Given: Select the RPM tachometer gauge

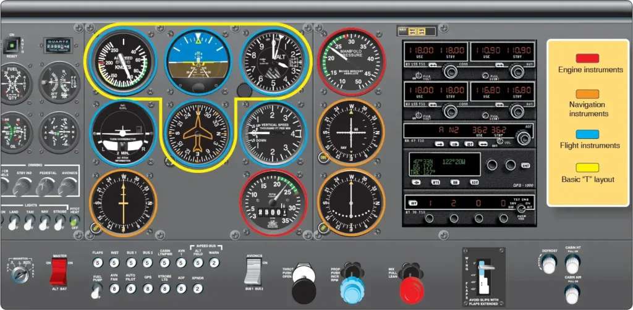Looking at the screenshot, I should [273, 202].
